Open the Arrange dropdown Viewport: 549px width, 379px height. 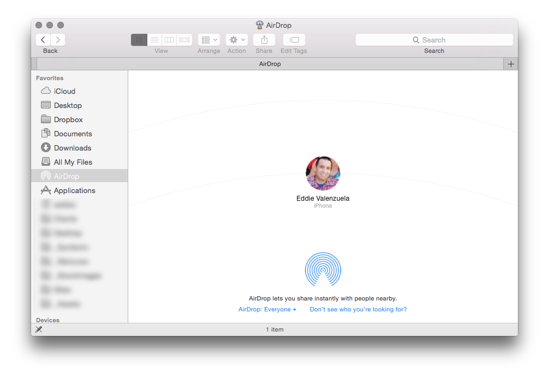coord(209,40)
